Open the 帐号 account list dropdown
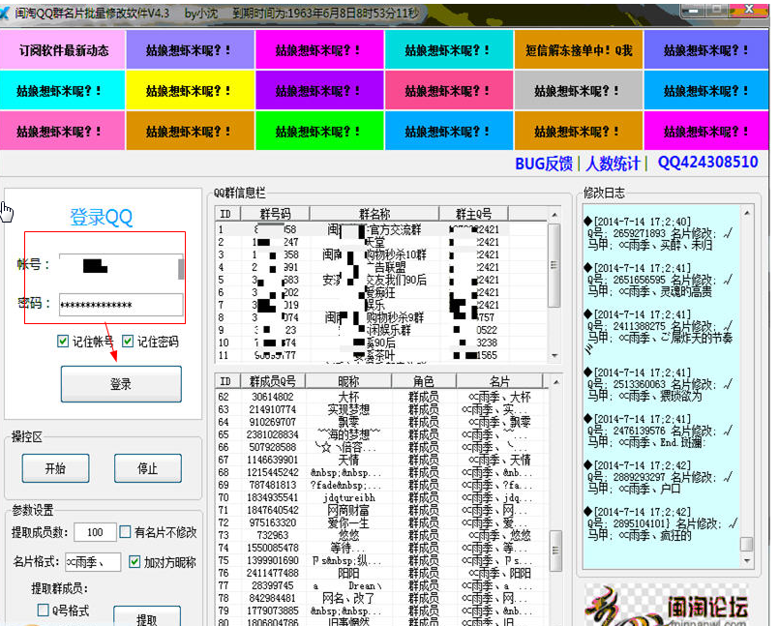The height and width of the screenshot is (626, 779). (181, 269)
